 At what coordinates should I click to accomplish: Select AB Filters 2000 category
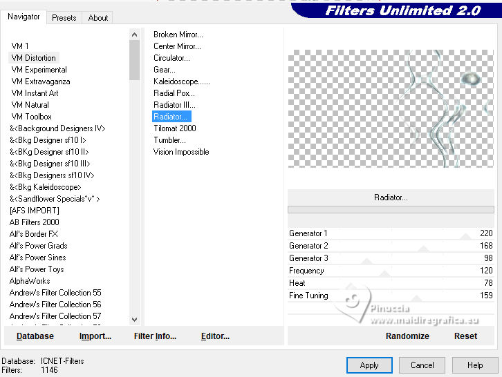tap(35, 222)
